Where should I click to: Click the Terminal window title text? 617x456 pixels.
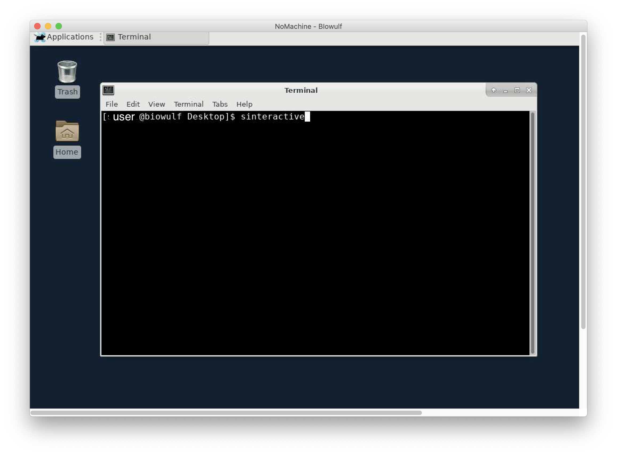(301, 90)
